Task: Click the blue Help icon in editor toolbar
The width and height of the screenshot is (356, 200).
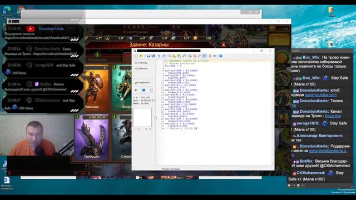Action: click(221, 56)
